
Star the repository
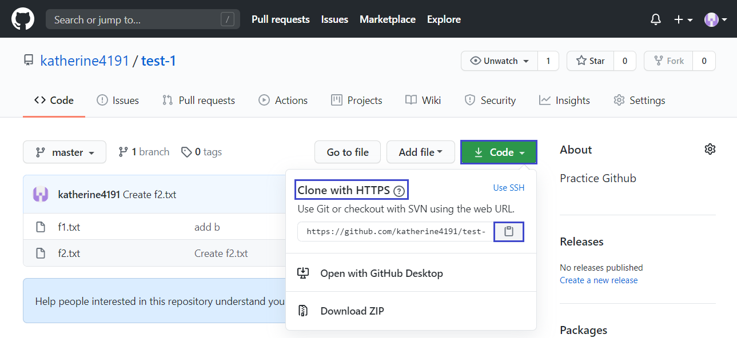pyautogui.click(x=590, y=61)
